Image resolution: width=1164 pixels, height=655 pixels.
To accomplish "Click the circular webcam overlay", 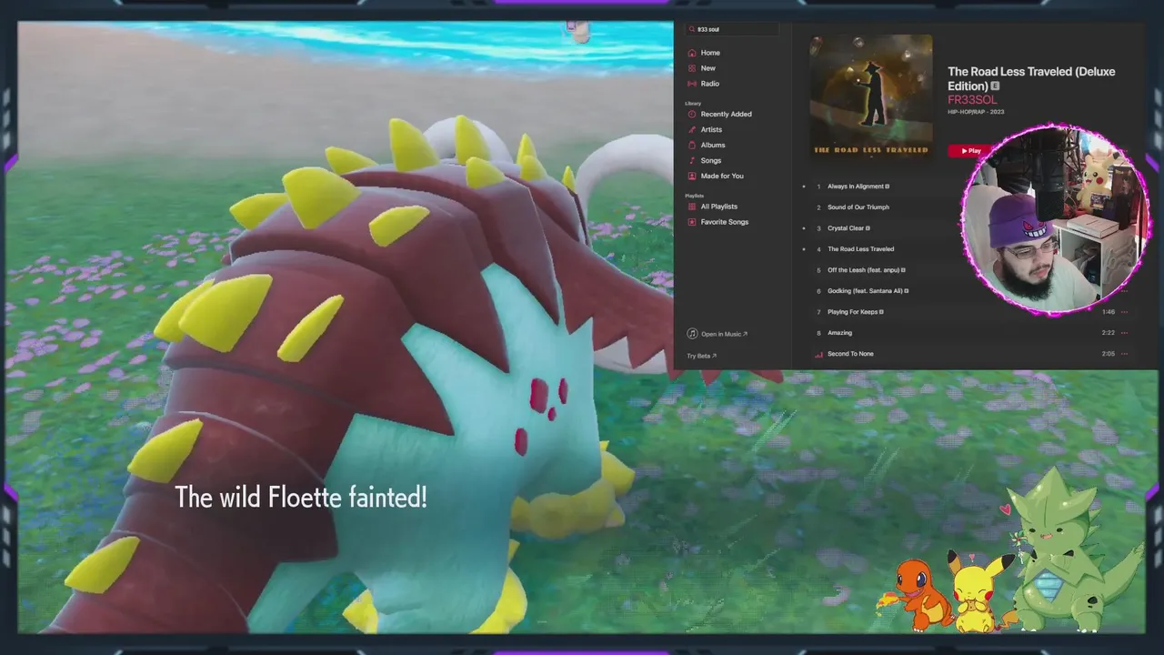I will pos(1056,220).
